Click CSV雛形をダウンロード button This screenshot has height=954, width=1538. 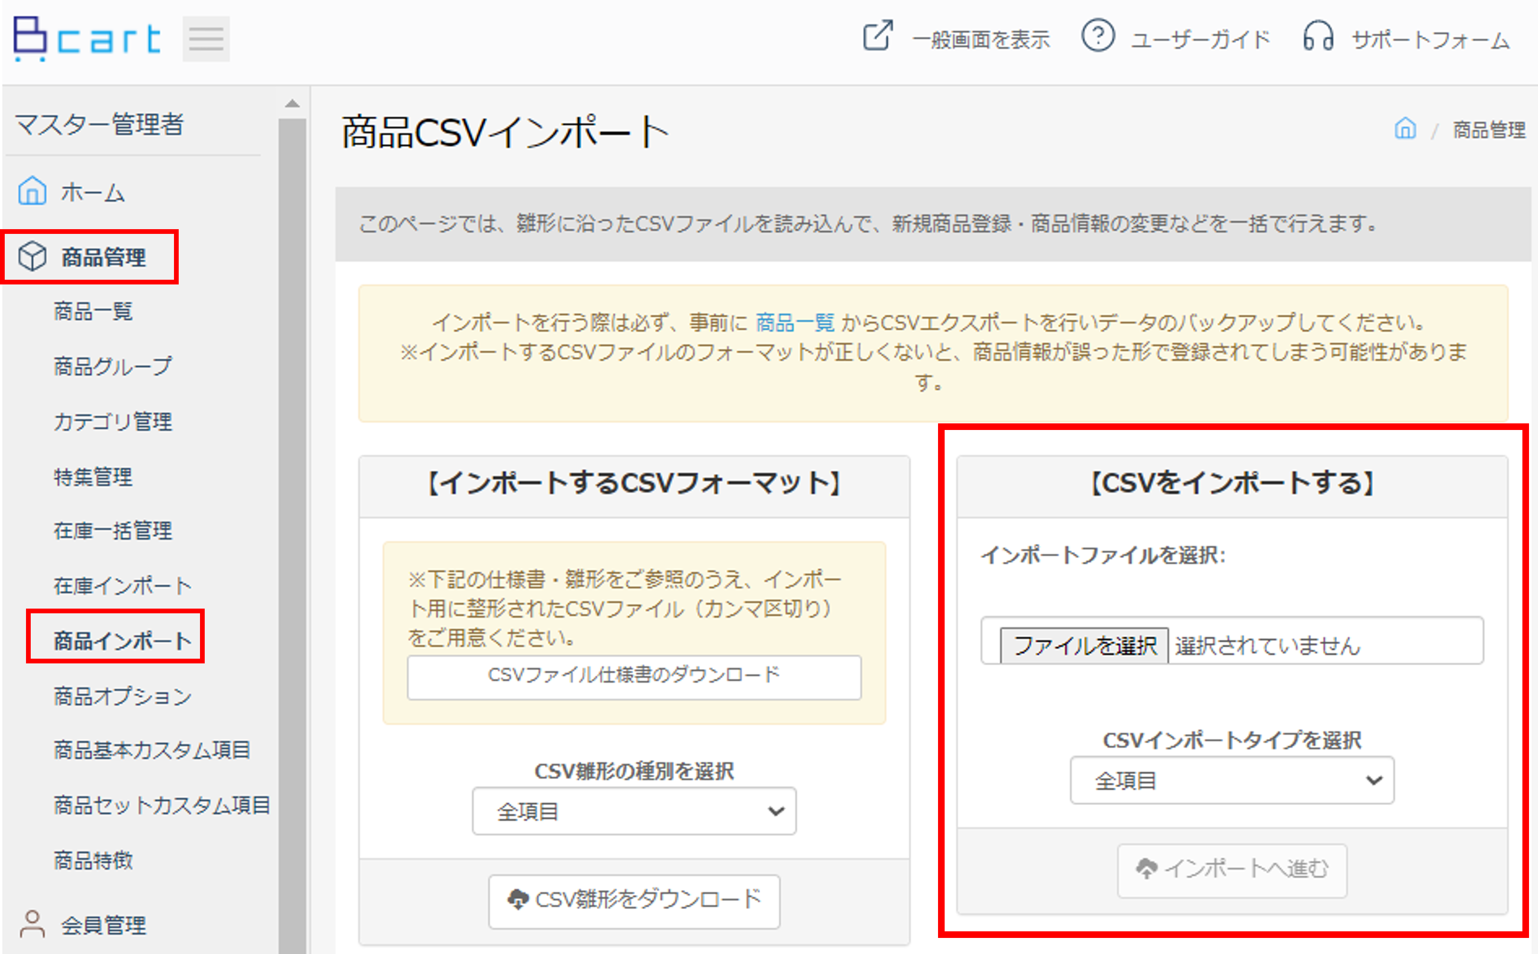634,901
